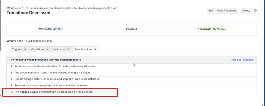Viewport: 265px width, 106px height.
Task: Follow the Workflows breadcrumb link
Action: coord(14,8)
